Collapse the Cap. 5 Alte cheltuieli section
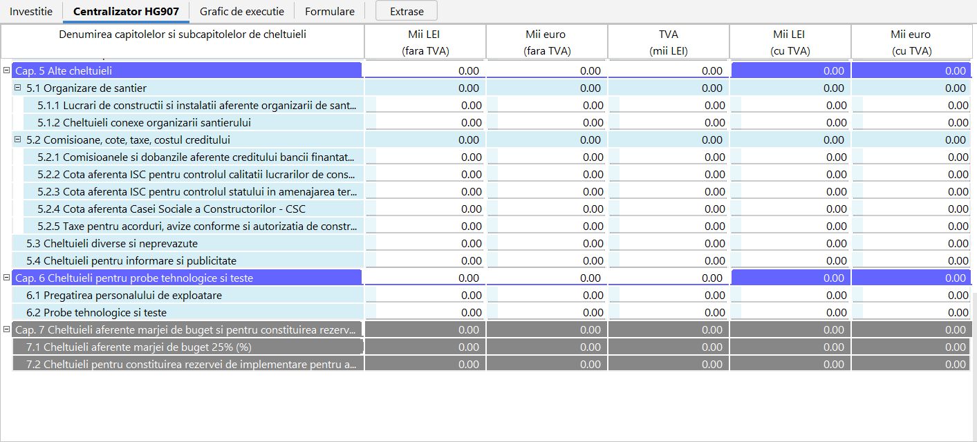The width and height of the screenshot is (977, 442). coord(6,70)
